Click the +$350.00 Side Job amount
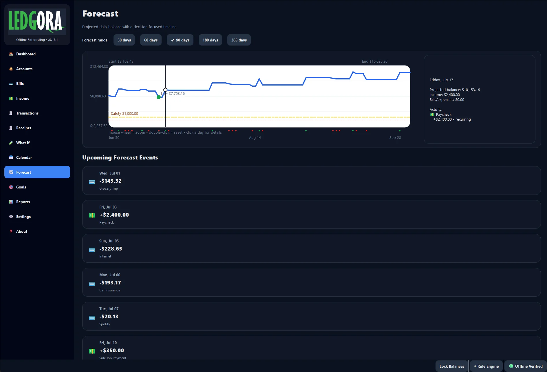 (x=111, y=351)
